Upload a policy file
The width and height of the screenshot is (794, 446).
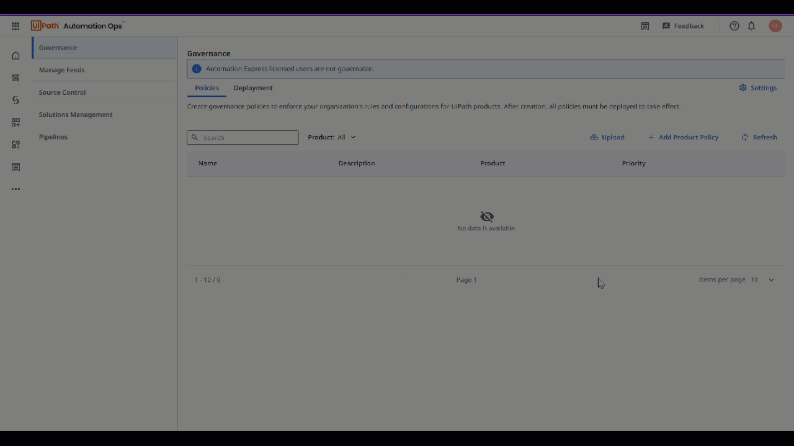[607, 138]
